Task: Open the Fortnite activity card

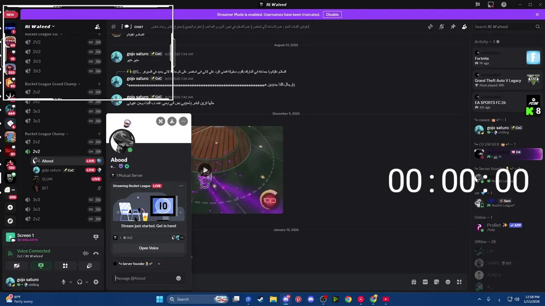Action: 508,58
